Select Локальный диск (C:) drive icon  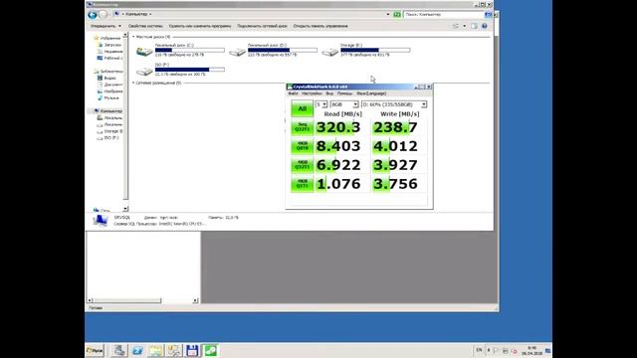click(x=144, y=52)
